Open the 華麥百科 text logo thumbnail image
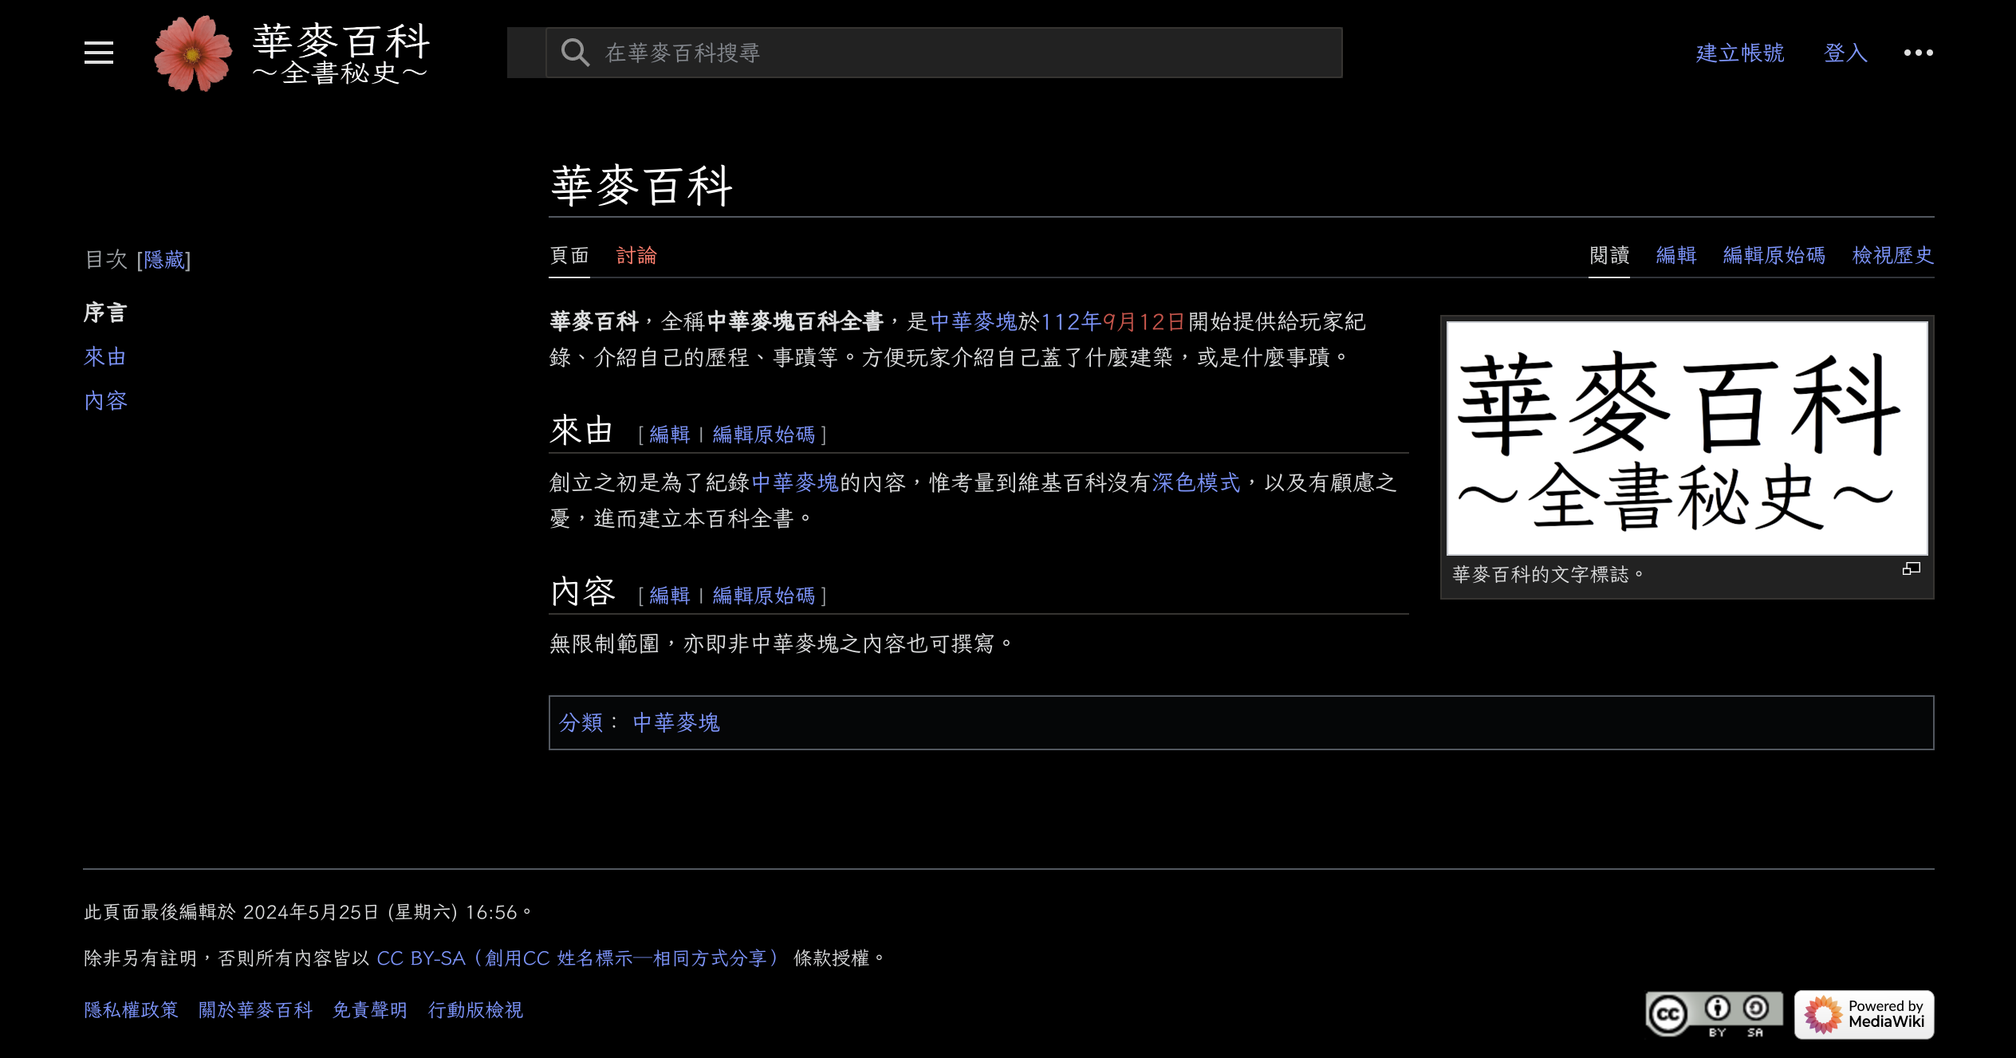 click(1687, 438)
